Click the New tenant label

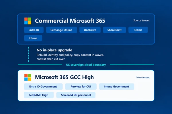click(x=143, y=78)
